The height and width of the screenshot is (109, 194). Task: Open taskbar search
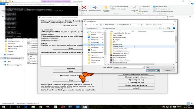click(x=11, y=107)
